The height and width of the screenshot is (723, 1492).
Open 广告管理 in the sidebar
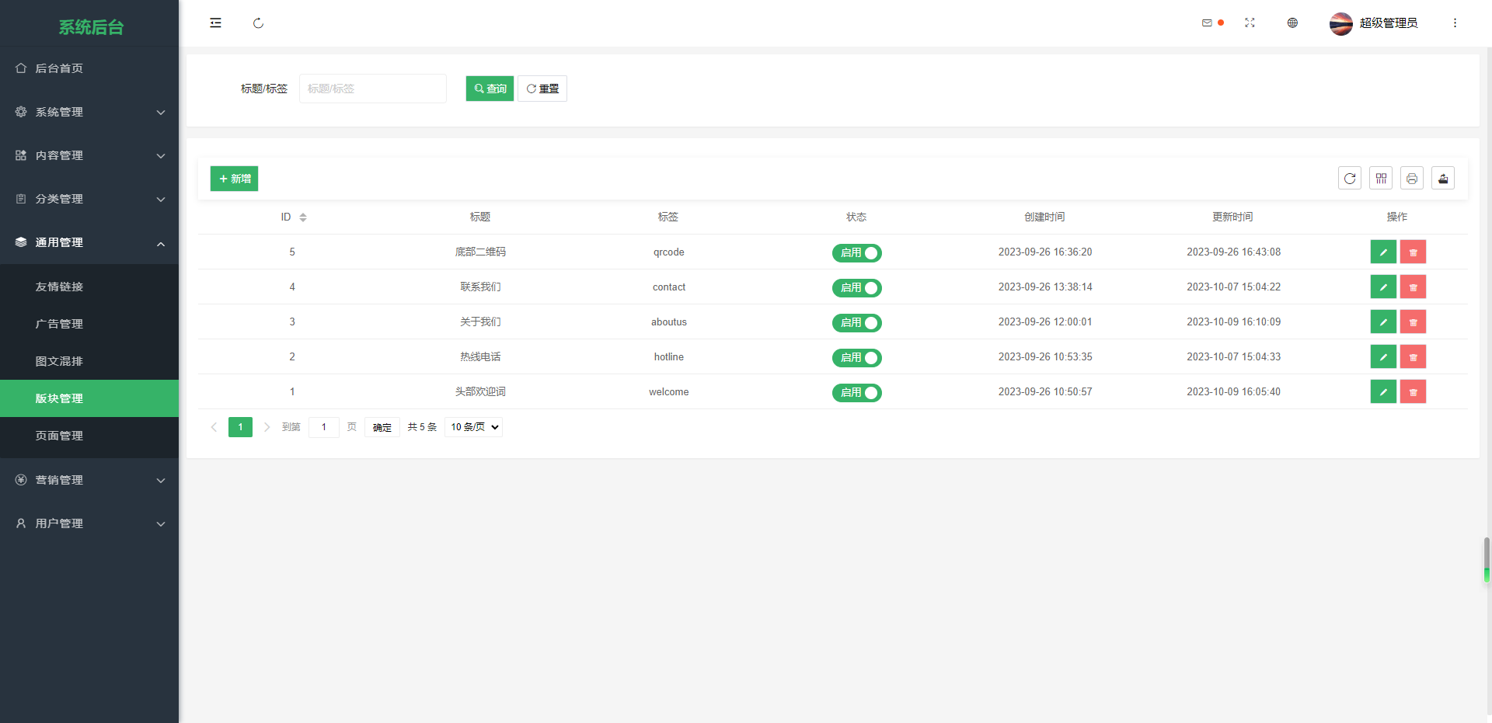pyautogui.click(x=59, y=324)
